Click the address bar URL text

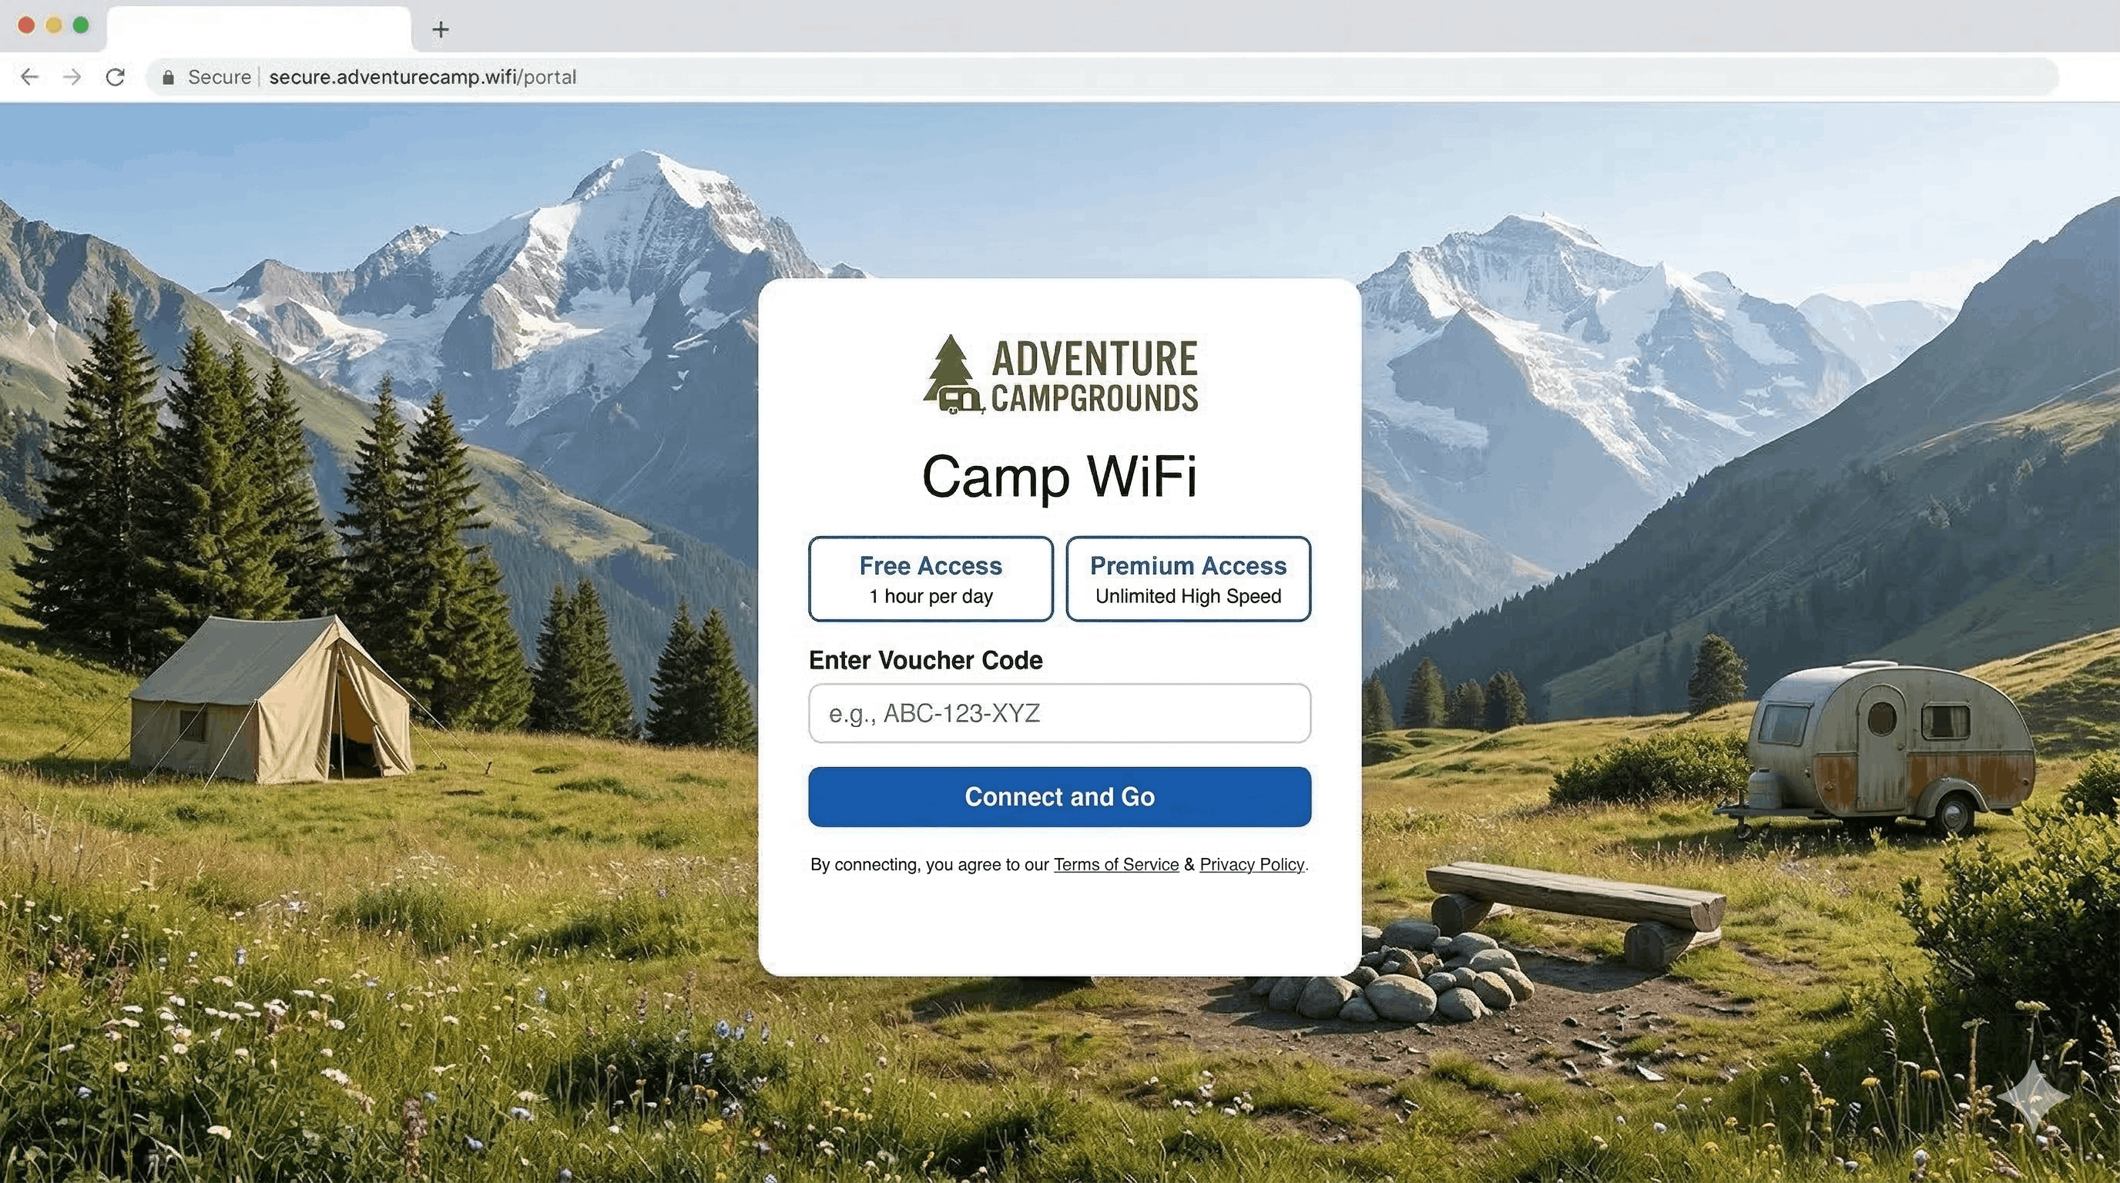422,77
